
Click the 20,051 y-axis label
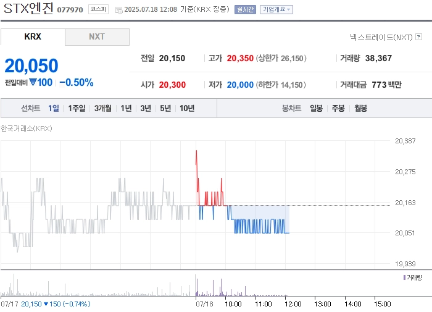pos(405,233)
